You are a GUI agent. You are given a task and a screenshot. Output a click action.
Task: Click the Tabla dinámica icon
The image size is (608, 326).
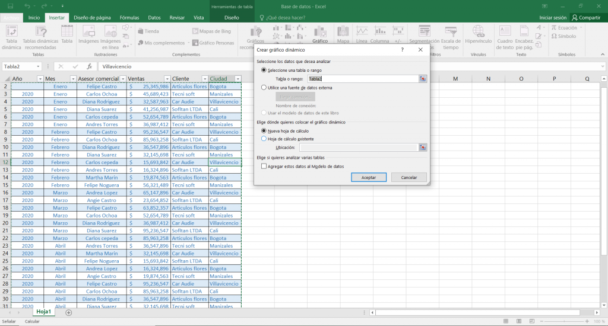point(12,37)
